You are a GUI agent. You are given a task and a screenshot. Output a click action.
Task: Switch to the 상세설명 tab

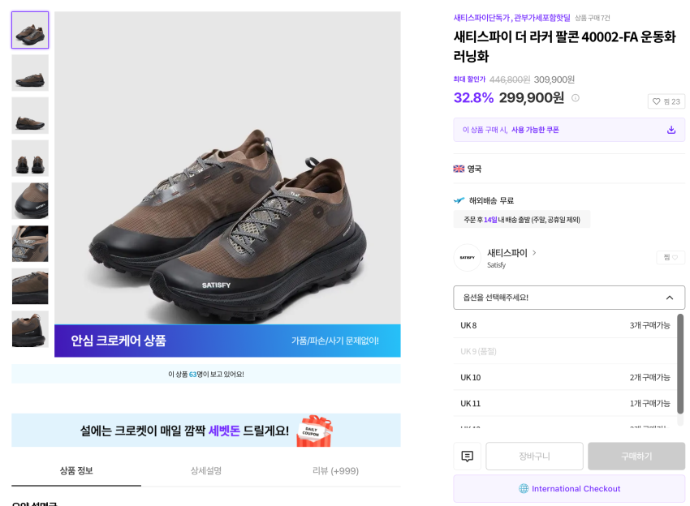coord(206,470)
